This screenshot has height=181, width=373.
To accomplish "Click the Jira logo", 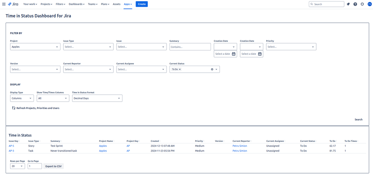I will coord(13,4).
